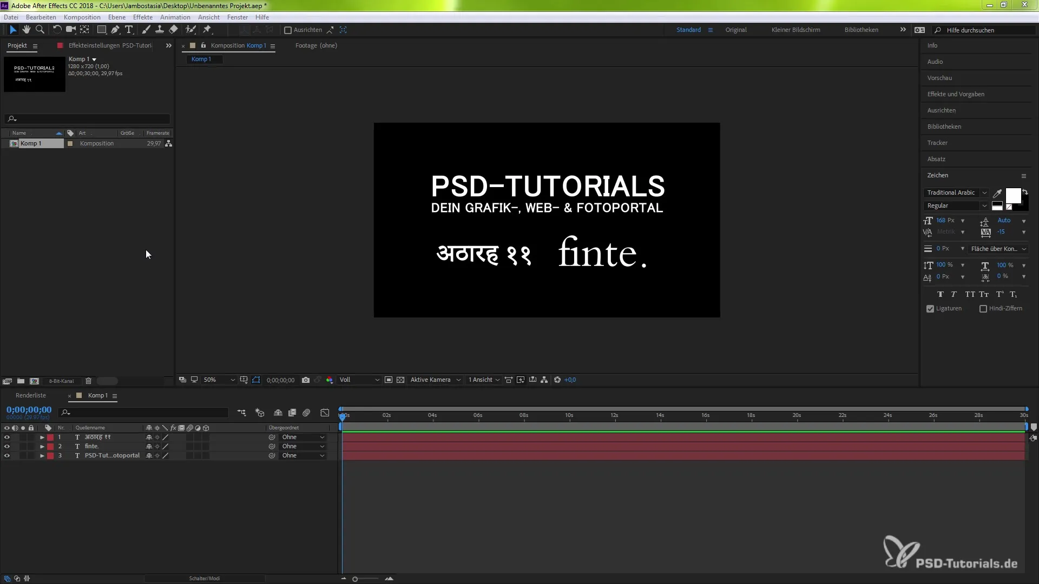Open the Tracker panel
This screenshot has width=1039, height=584.
click(937, 143)
